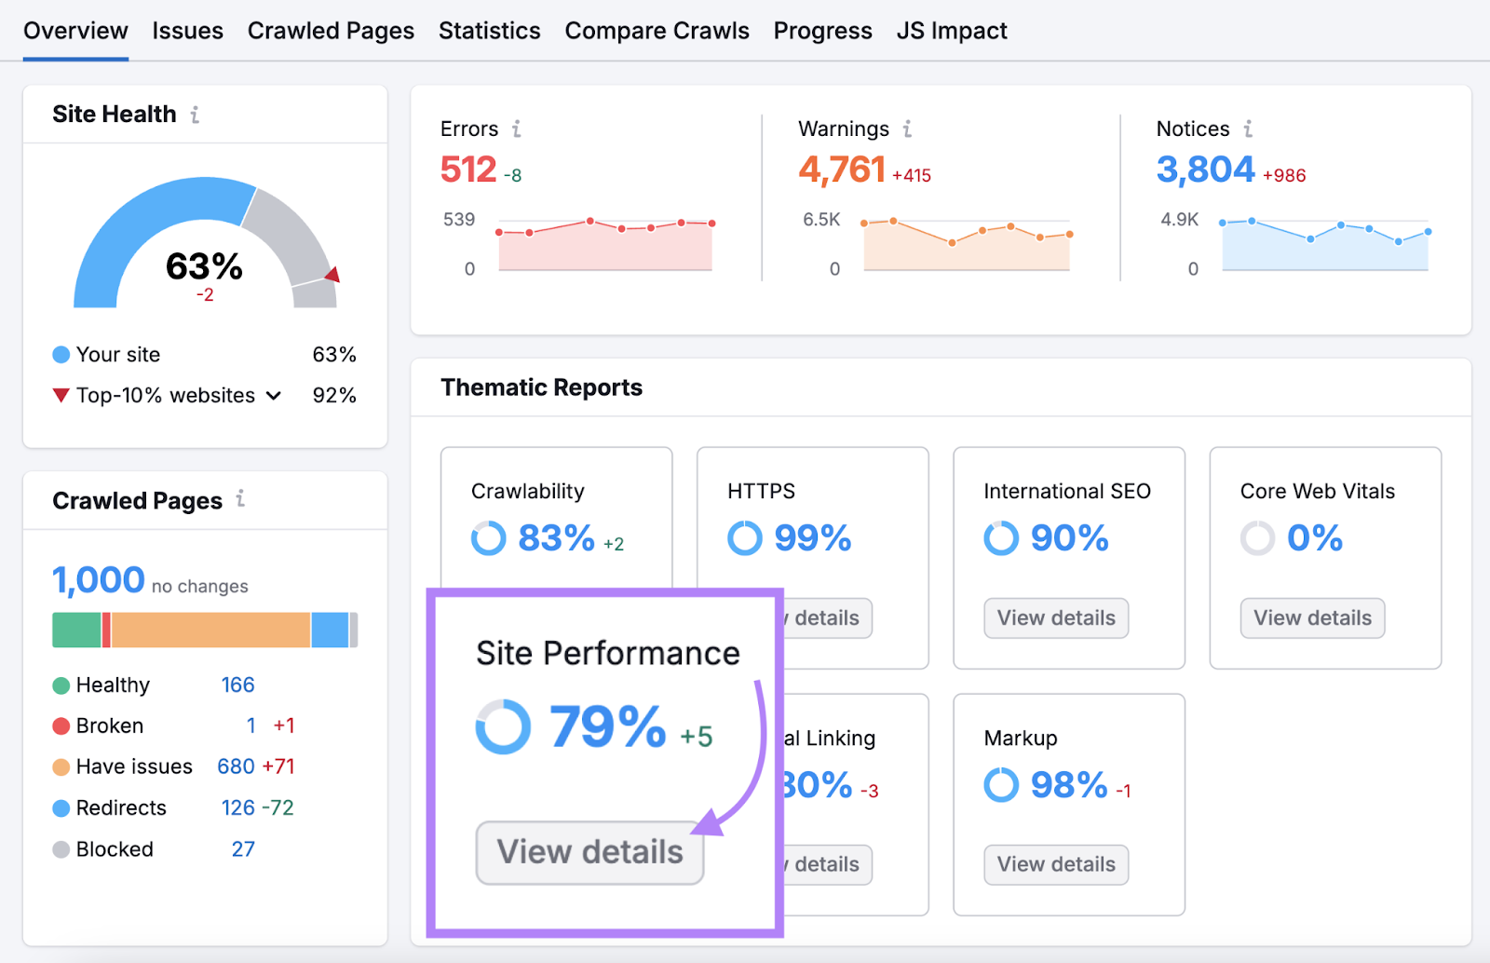The width and height of the screenshot is (1490, 963).
Task: Switch to the Issues tab
Action: coord(187,30)
